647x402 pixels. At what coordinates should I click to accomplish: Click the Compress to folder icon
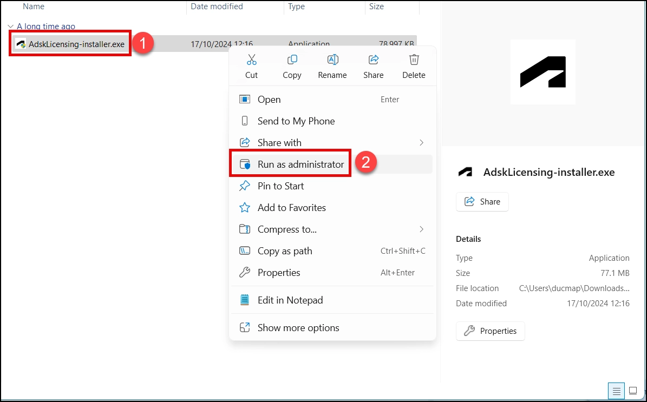coord(245,229)
